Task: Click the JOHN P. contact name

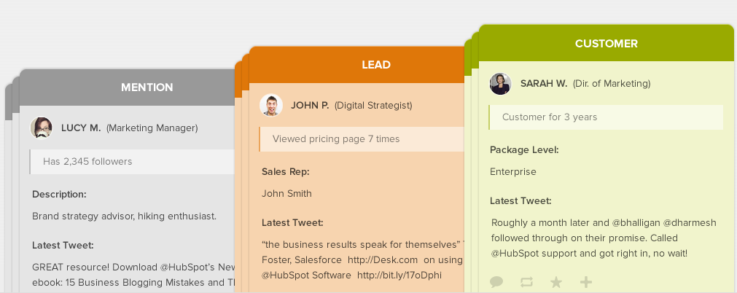Action: 310,106
